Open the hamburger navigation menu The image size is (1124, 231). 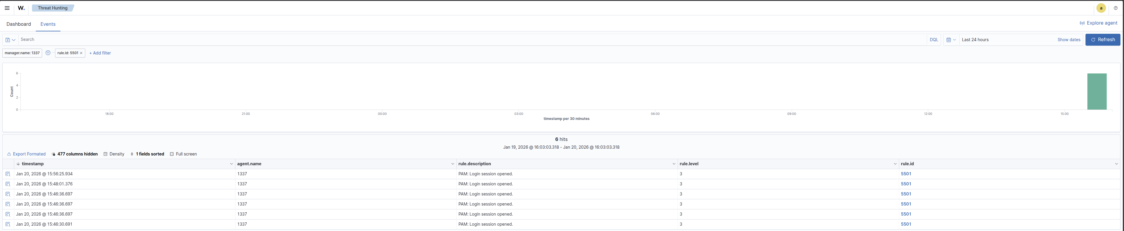(7, 8)
